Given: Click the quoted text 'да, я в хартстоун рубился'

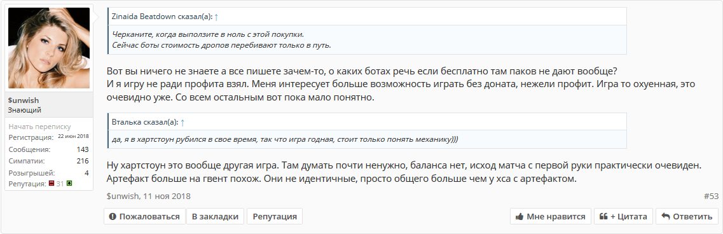Looking at the screenshot, I should click(285, 139).
